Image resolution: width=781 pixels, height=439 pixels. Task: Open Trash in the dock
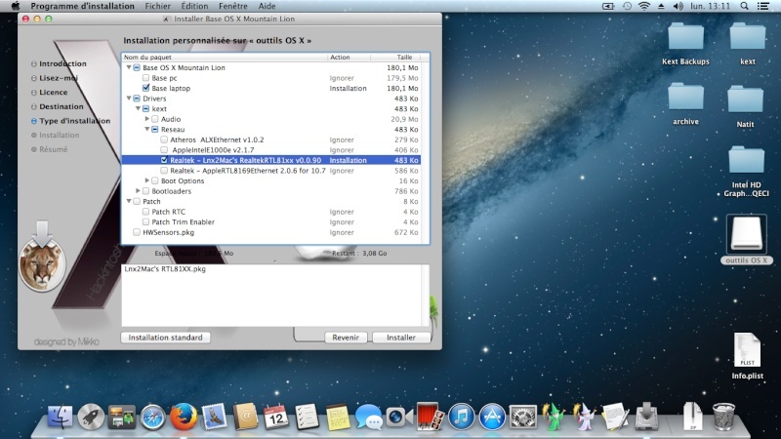723,417
